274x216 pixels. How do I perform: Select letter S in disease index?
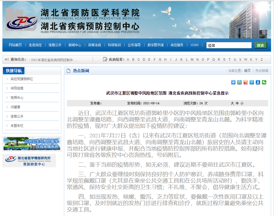click(x=224, y=60)
